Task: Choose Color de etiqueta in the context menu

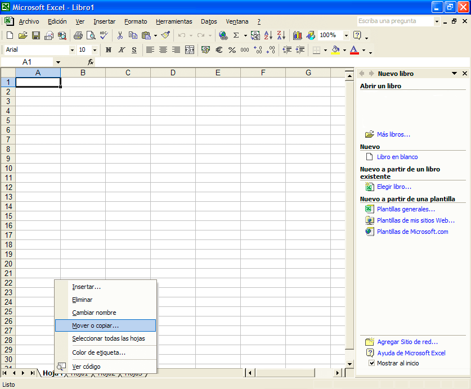Action: [x=105, y=352]
